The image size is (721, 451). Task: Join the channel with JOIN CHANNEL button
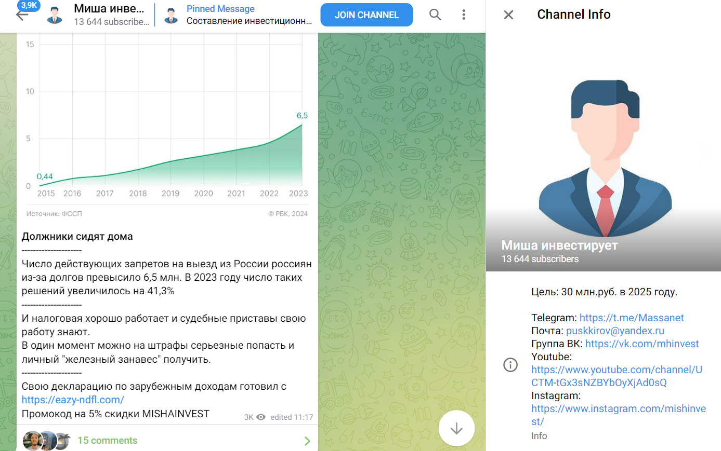366,15
